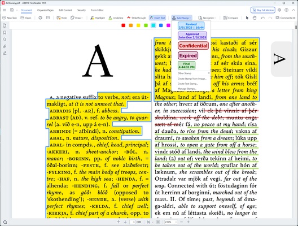Zoom out with the minus button
298x226 pixels.
click(x=182, y=222)
